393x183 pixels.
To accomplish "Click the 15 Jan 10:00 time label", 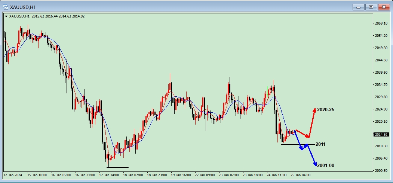I will pos(37,175).
